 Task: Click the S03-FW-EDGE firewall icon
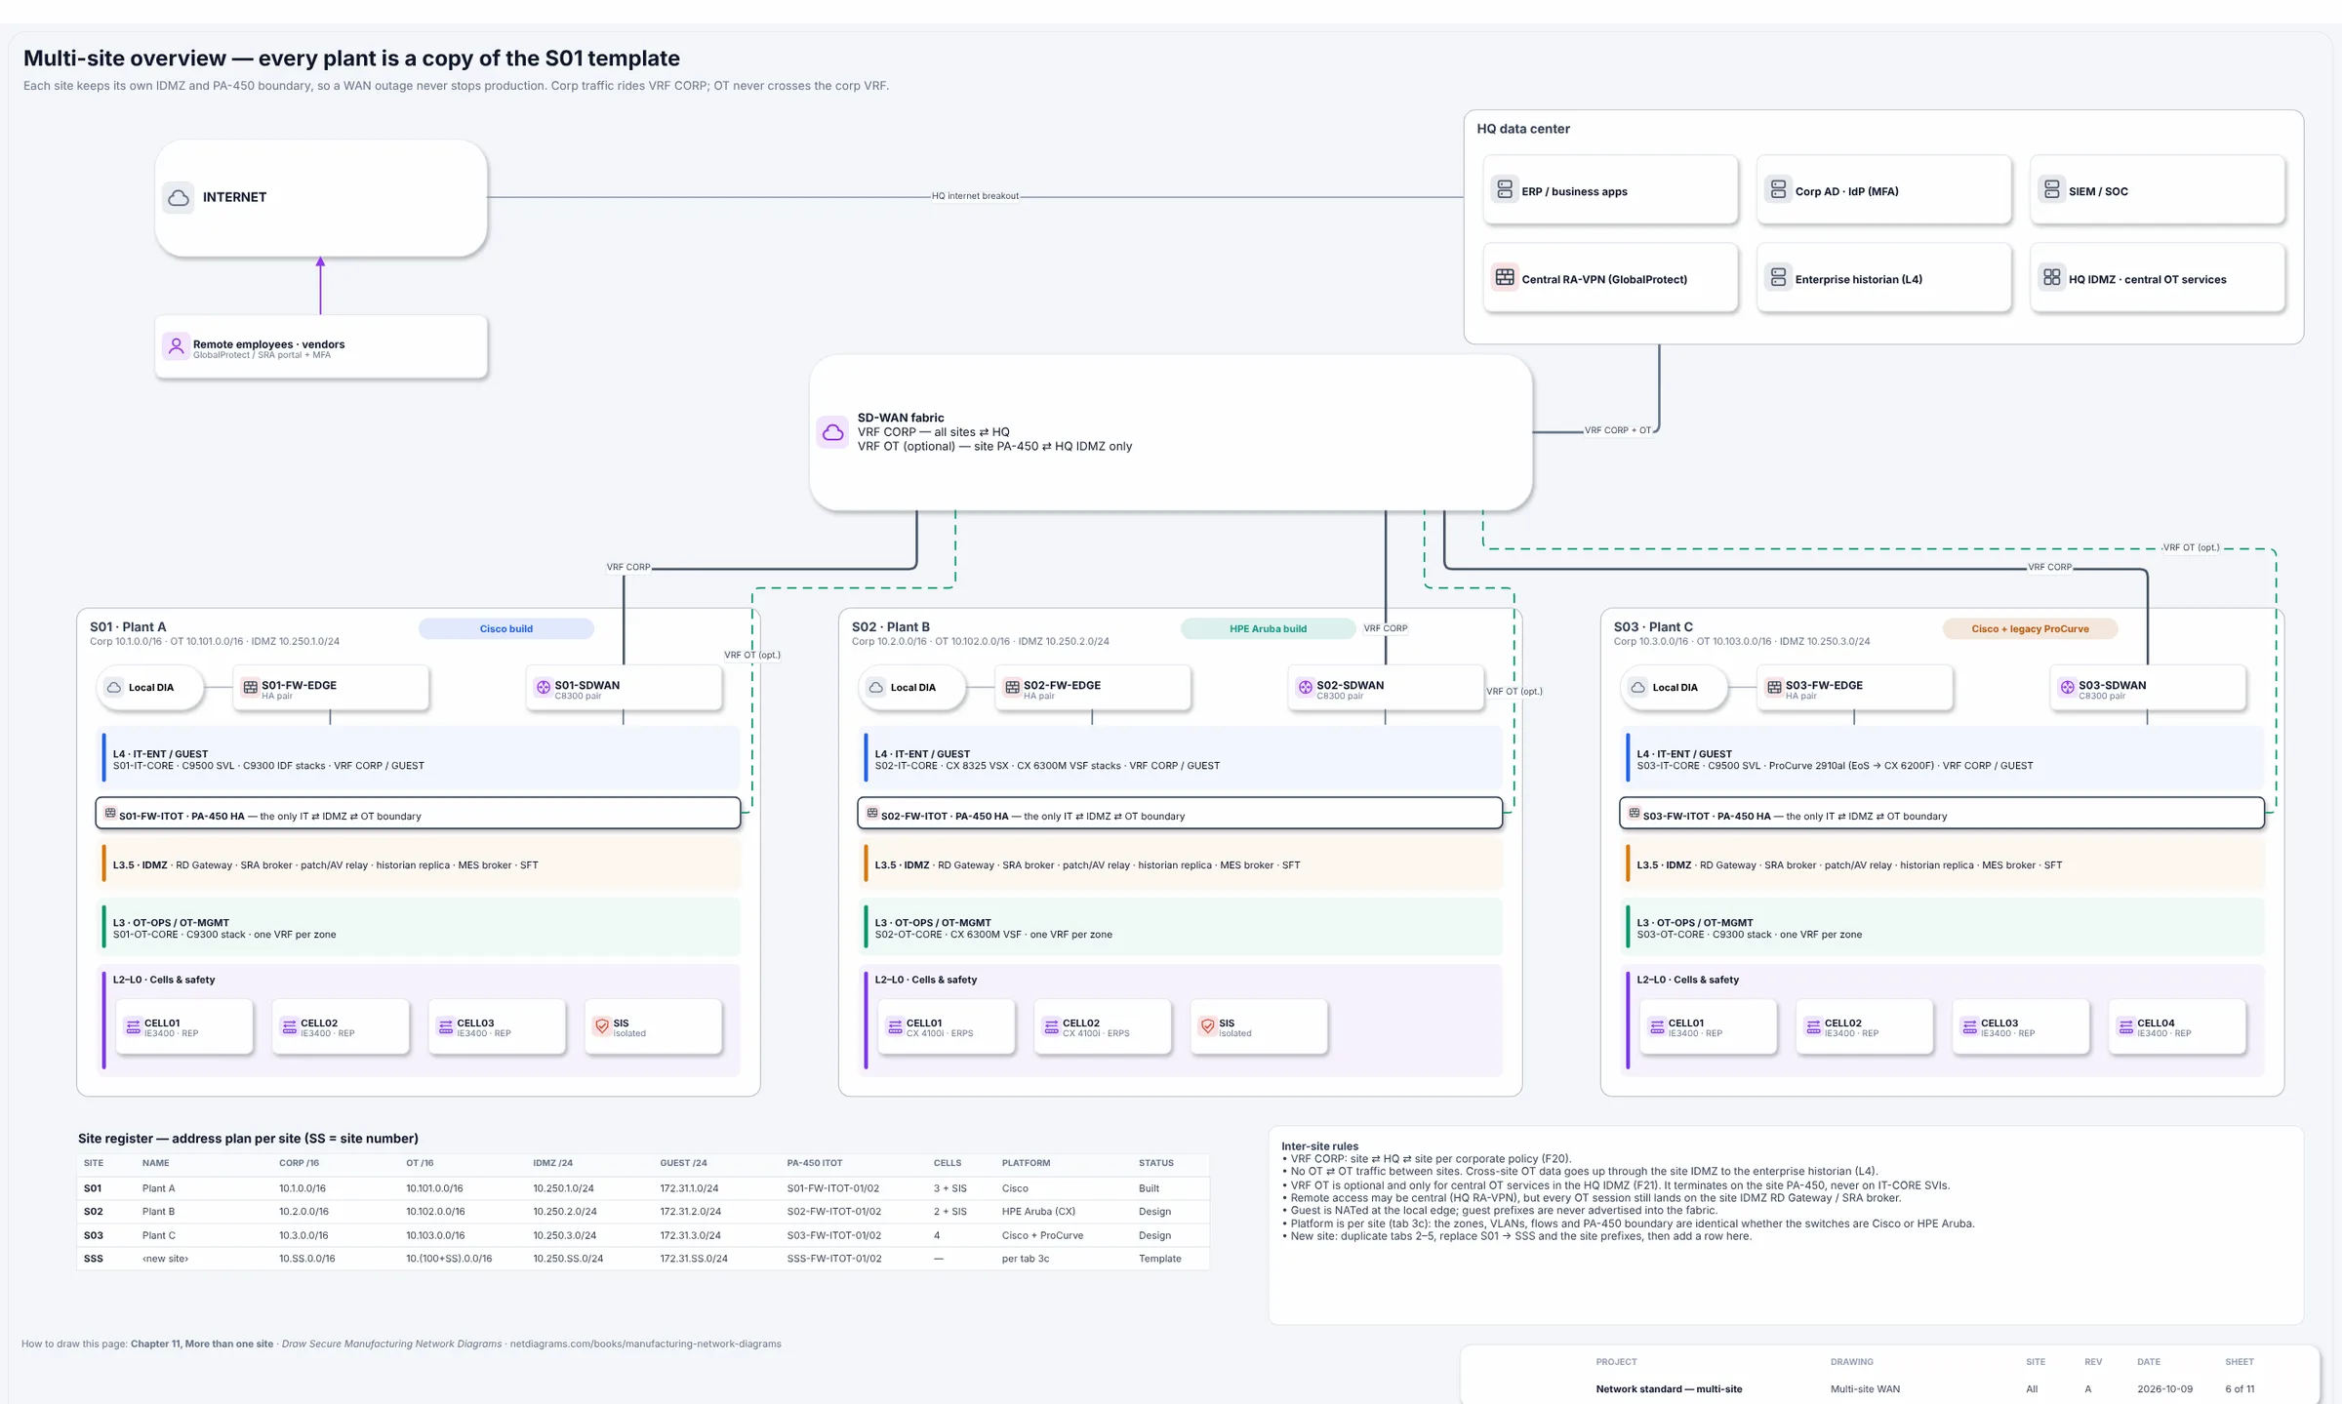(1774, 687)
